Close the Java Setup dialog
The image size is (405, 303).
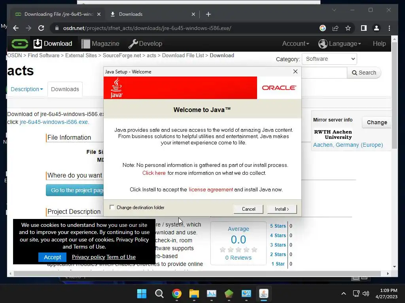(x=295, y=71)
